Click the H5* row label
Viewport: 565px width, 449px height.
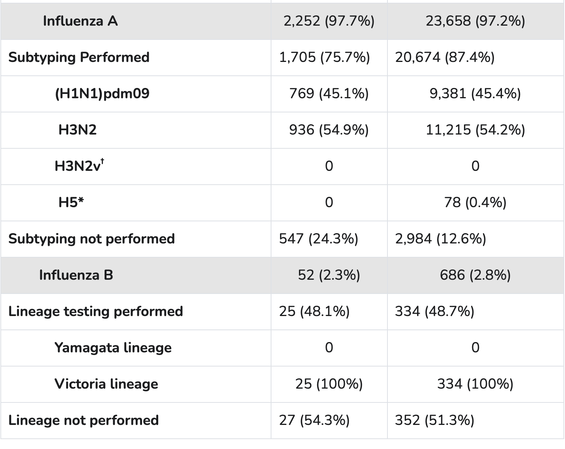click(71, 202)
